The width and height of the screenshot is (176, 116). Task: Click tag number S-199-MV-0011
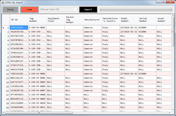37,107
